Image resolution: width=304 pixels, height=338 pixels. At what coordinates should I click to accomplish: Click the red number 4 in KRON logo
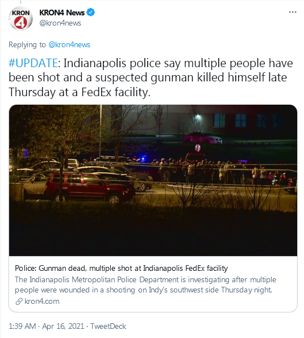point(20,23)
